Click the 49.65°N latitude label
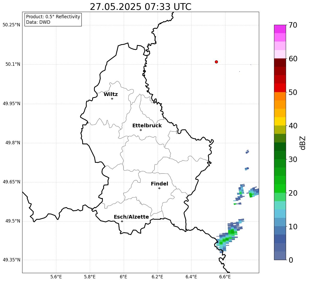Viewport: 309px width, 282px height. (11, 182)
